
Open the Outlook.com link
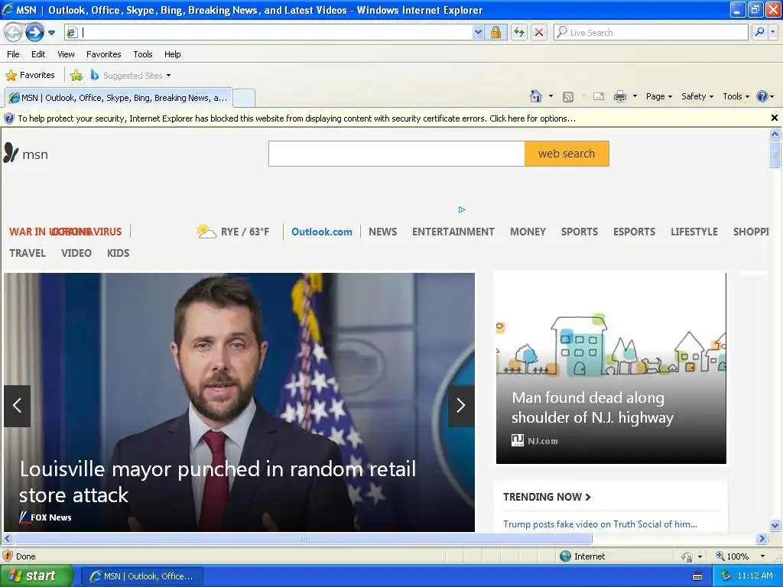322,232
